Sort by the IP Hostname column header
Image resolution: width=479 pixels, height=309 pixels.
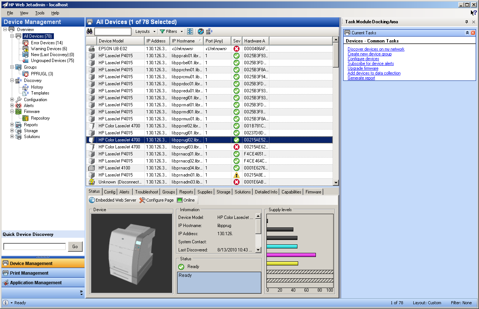click(x=187, y=41)
